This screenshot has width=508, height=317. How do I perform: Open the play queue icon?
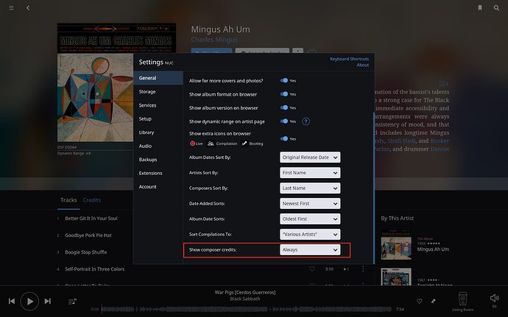(x=72, y=302)
